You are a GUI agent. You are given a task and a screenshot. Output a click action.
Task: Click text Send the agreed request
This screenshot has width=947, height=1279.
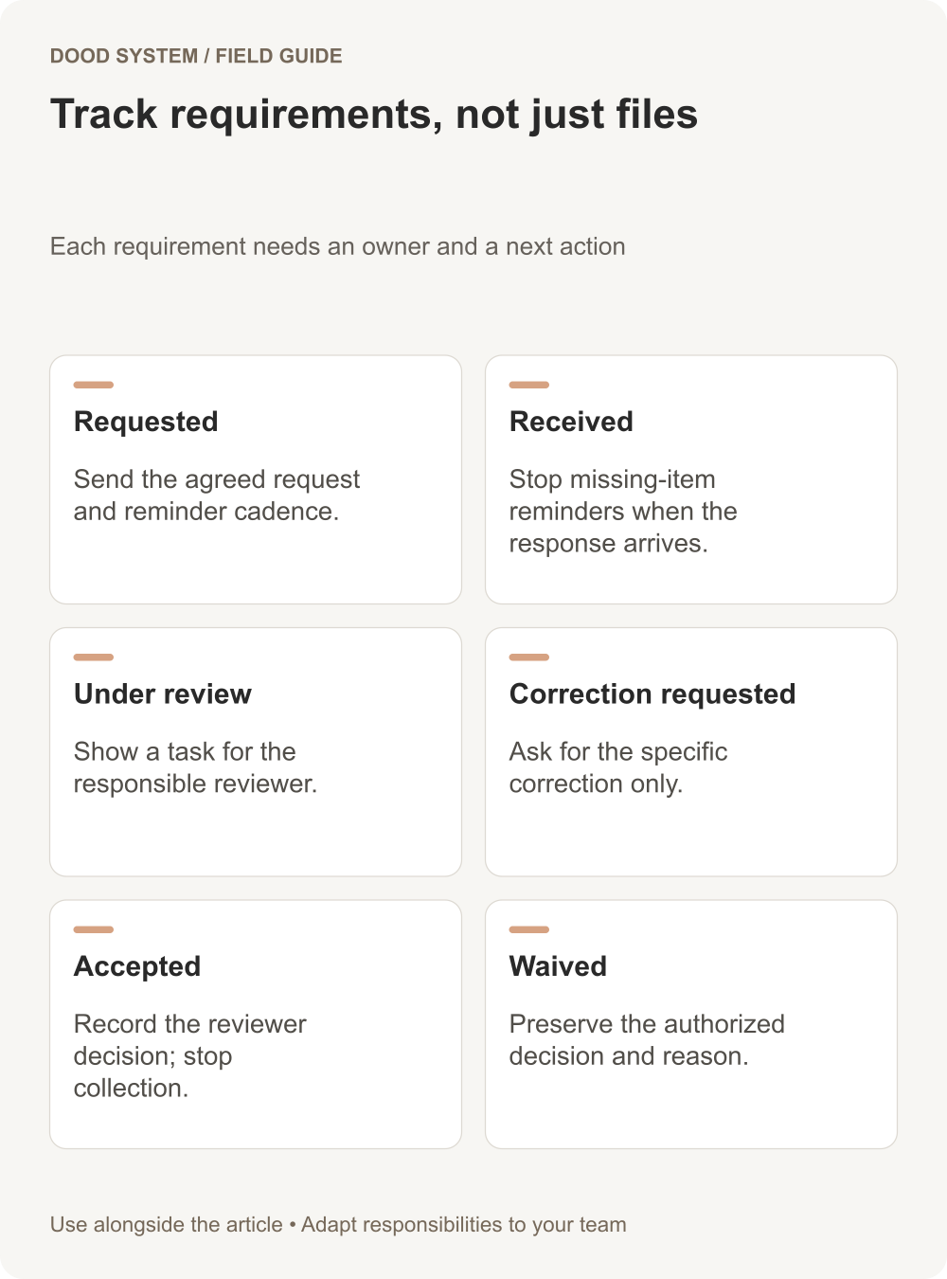point(217,479)
